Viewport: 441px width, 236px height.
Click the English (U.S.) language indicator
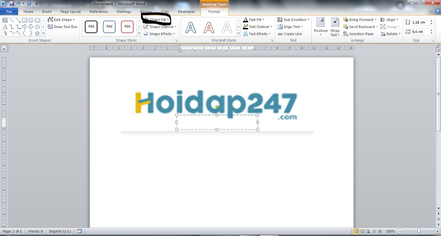click(x=60, y=231)
